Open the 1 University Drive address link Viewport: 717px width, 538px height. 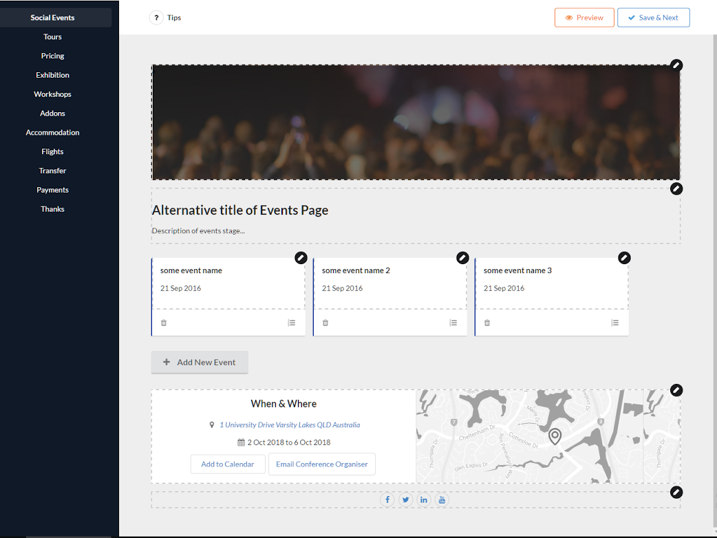click(x=290, y=424)
